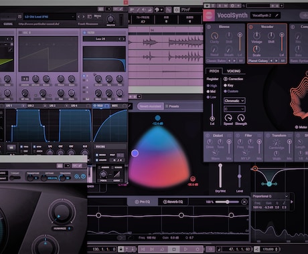Image resolution: width=308 pixels, height=254 pixels.
Task: Load previous synth preset arrow
Action: (x=78, y=17)
